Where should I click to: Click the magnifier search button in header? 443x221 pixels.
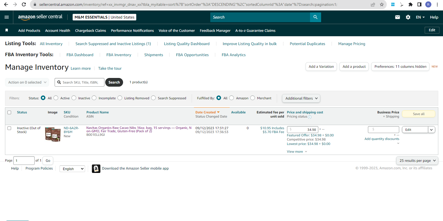click(x=315, y=17)
